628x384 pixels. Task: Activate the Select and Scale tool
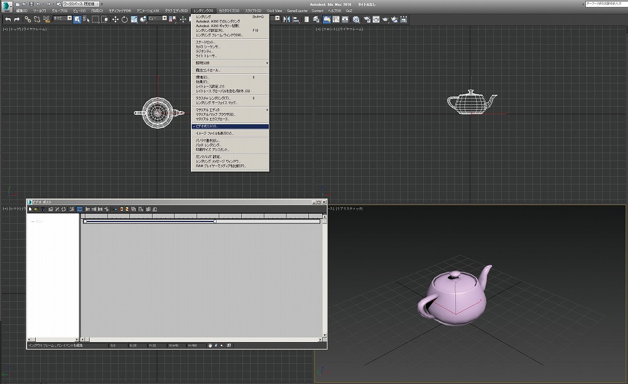134,19
